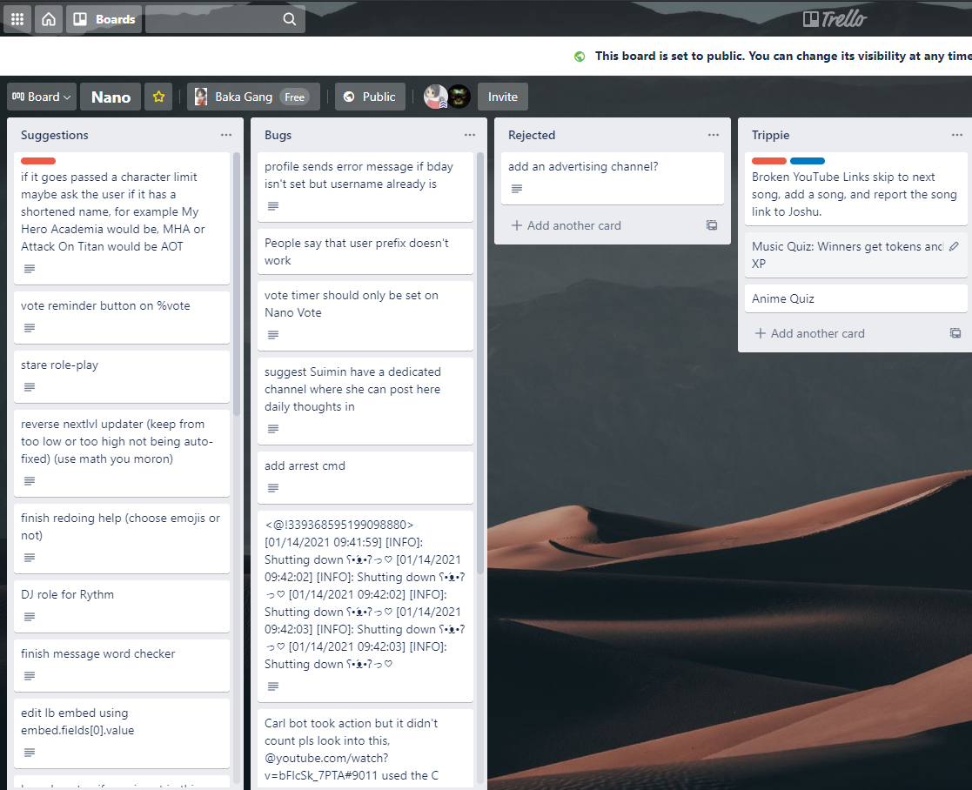Open Boards from the top bar
972x790 pixels.
(104, 18)
